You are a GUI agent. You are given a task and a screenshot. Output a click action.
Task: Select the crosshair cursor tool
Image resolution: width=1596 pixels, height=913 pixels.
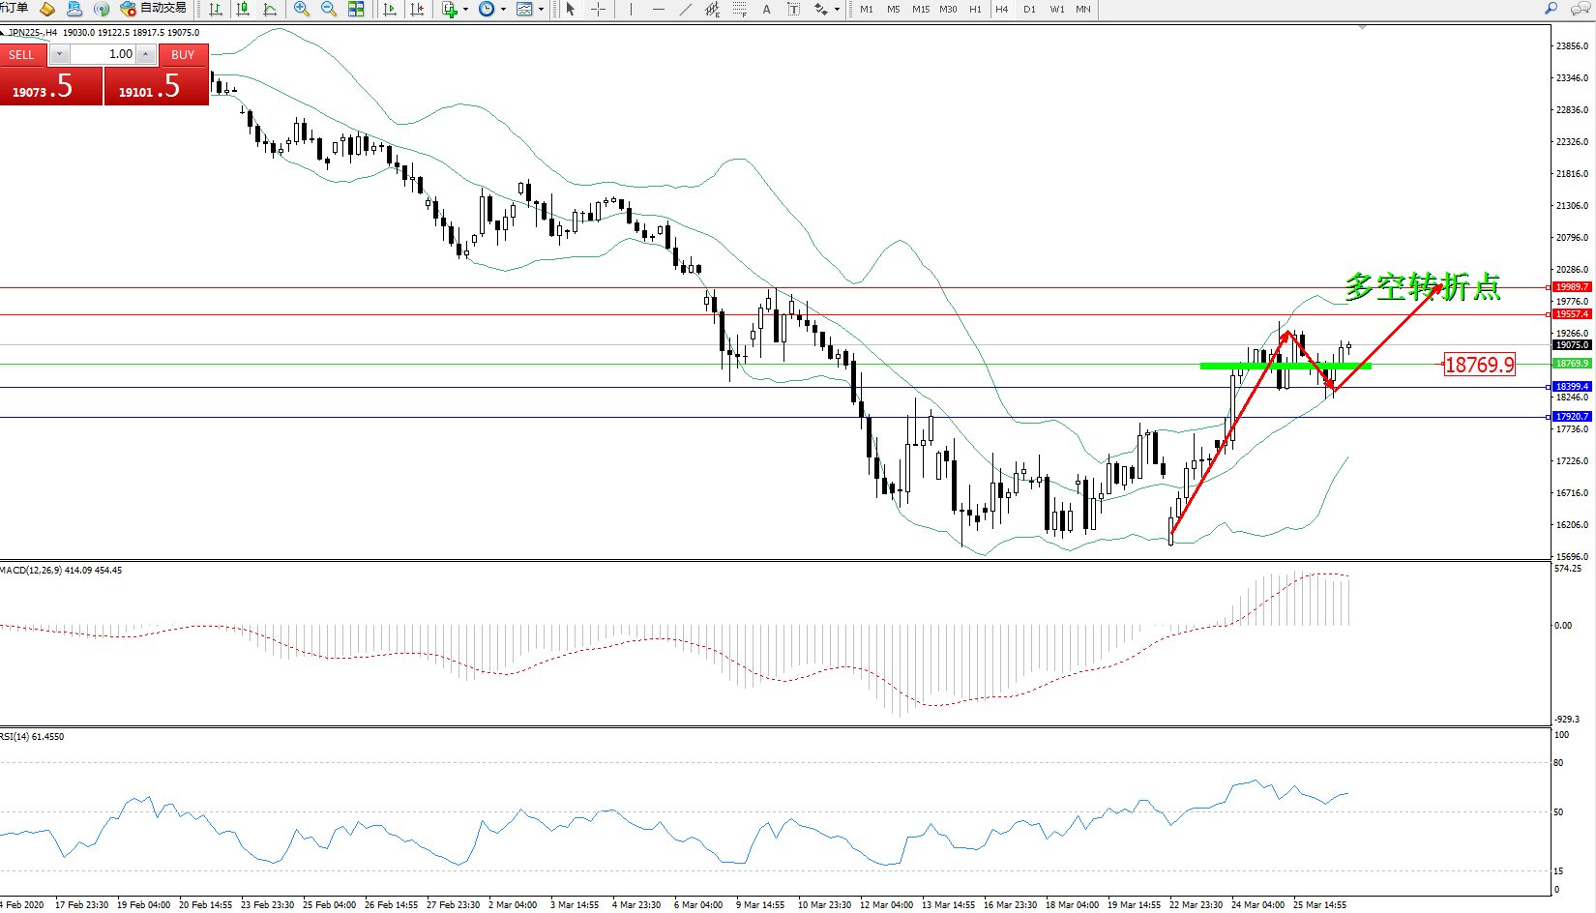coord(598,10)
